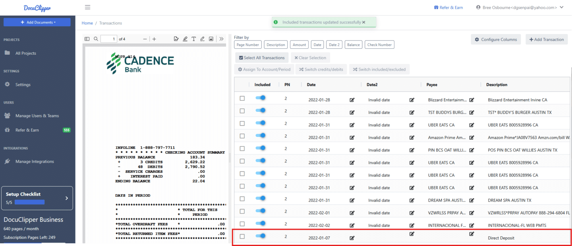This screenshot has width=572, height=246.
Task: Select the highlighter tool in PDF toolbar
Action: [185, 39]
